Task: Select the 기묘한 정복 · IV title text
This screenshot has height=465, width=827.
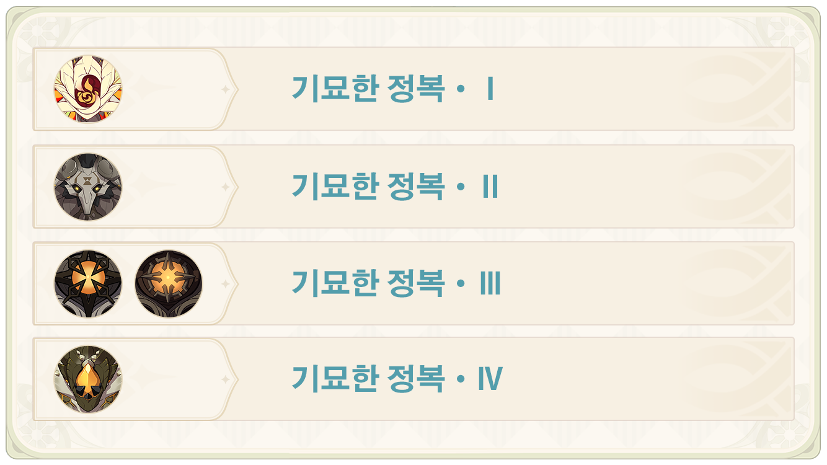Action: (397, 379)
